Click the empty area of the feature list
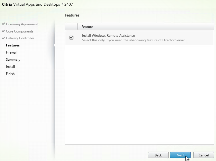 (139, 94)
